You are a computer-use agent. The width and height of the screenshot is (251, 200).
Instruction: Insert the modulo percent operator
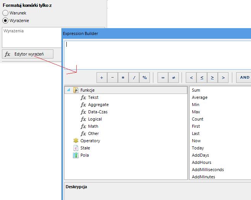click(145, 78)
